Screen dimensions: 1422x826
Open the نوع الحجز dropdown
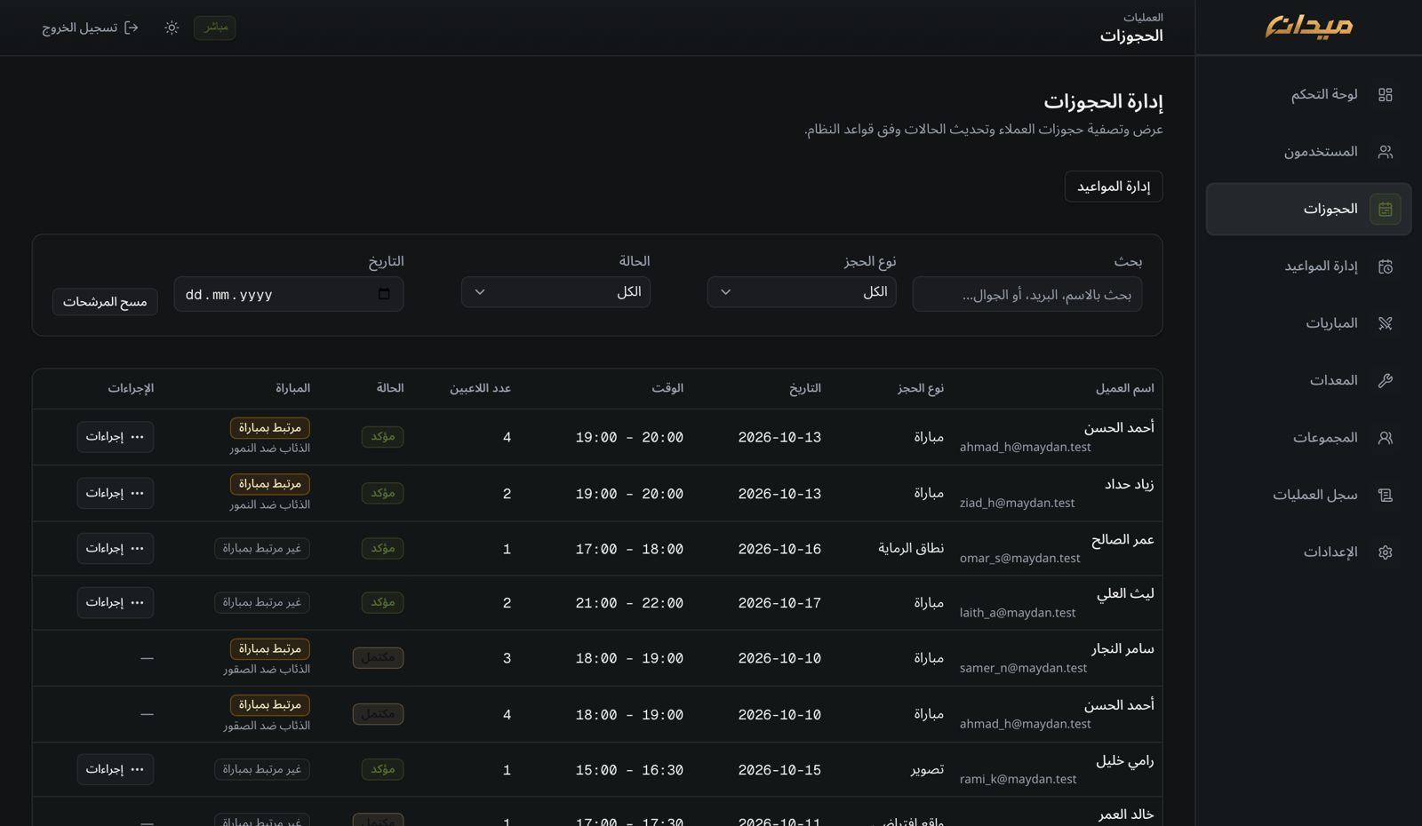pyautogui.click(x=802, y=292)
